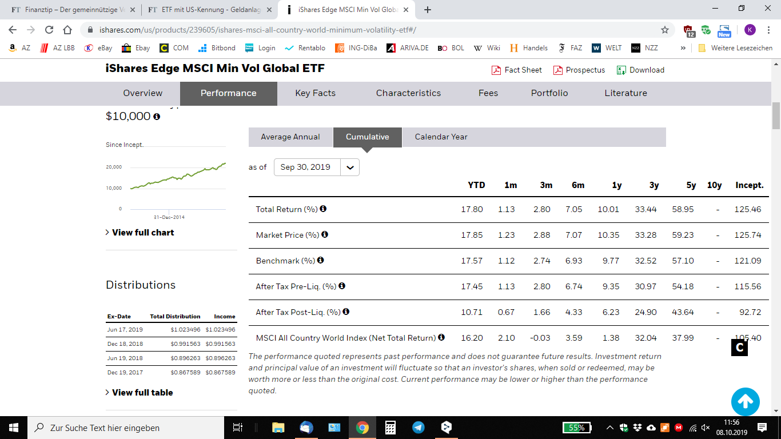Image resolution: width=781 pixels, height=439 pixels.
Task: Open the Characteristics tab
Action: point(409,93)
